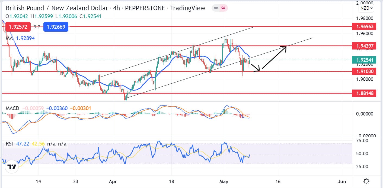Open chart settings gear icon
Viewport: 383px width, 188px height.
point(366,182)
